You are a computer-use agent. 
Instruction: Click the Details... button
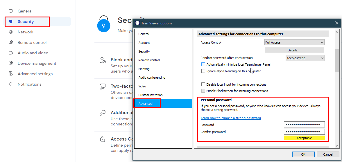(294, 50)
